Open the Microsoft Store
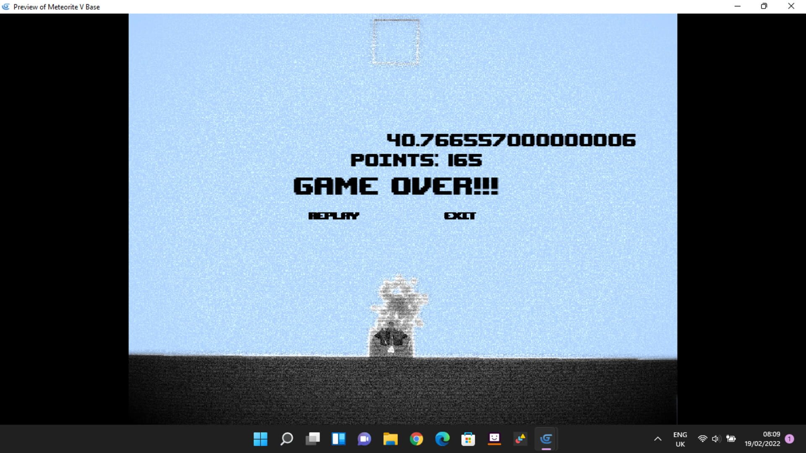Viewport: 806px width, 453px height. point(468,439)
